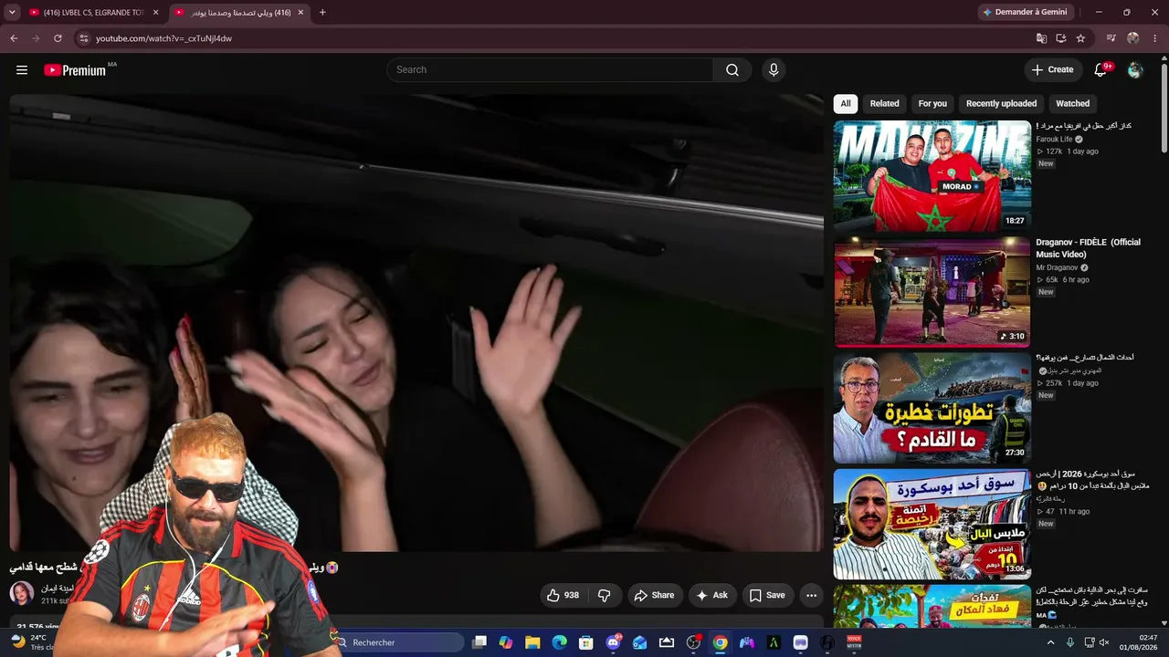Select the For you filter chip
1169x657 pixels.
pos(932,104)
